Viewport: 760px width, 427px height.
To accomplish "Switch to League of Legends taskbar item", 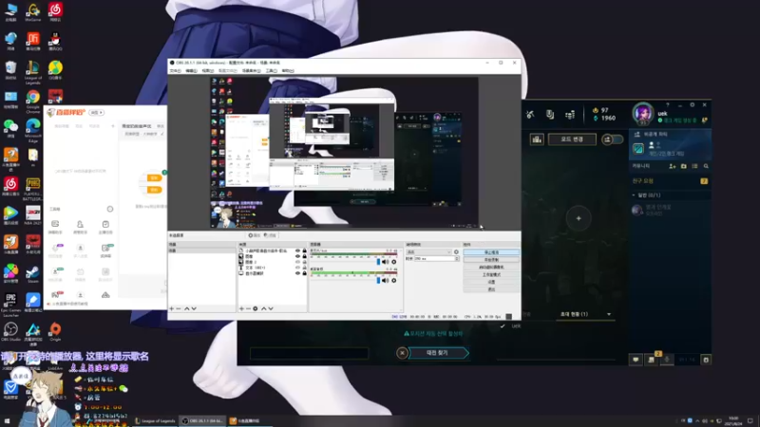I will (x=155, y=420).
